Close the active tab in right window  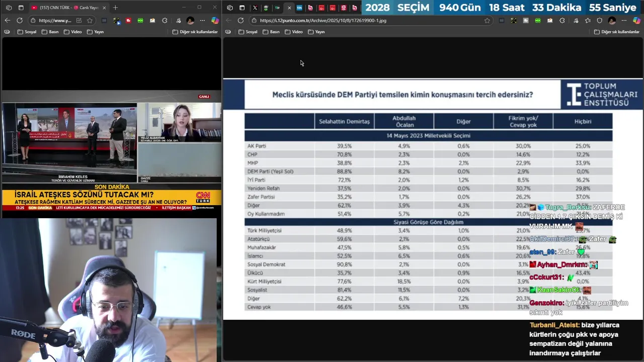tap(289, 8)
